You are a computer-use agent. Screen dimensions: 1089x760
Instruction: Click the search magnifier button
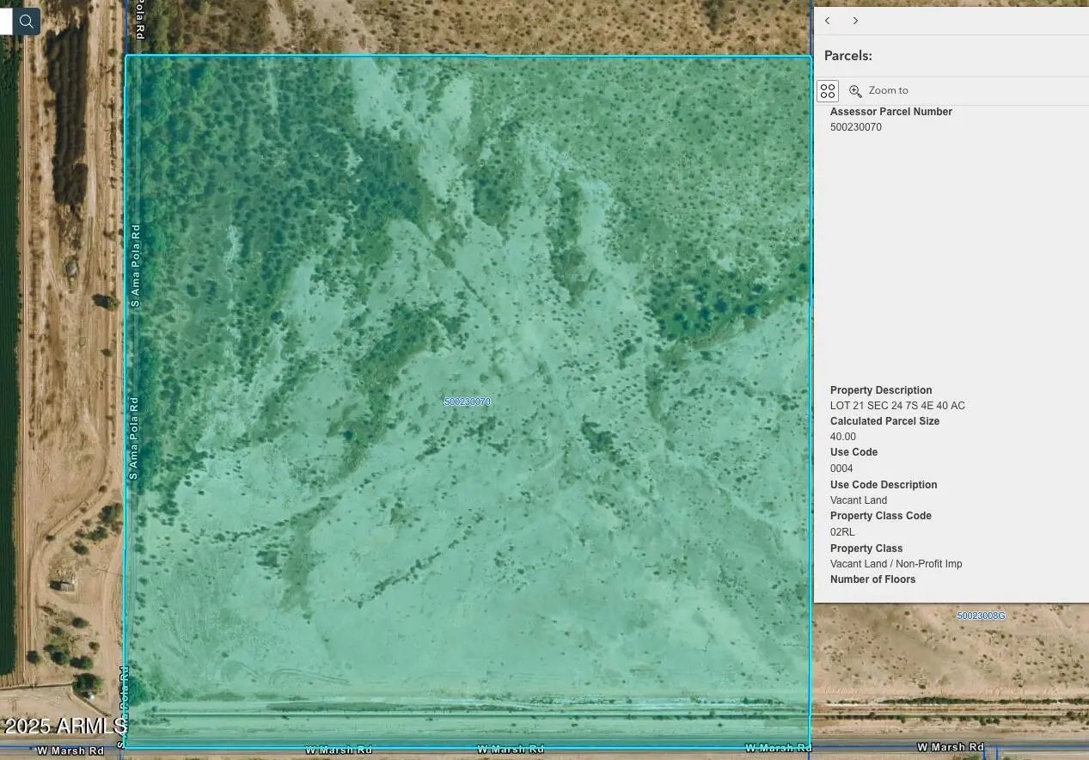pyautogui.click(x=27, y=21)
